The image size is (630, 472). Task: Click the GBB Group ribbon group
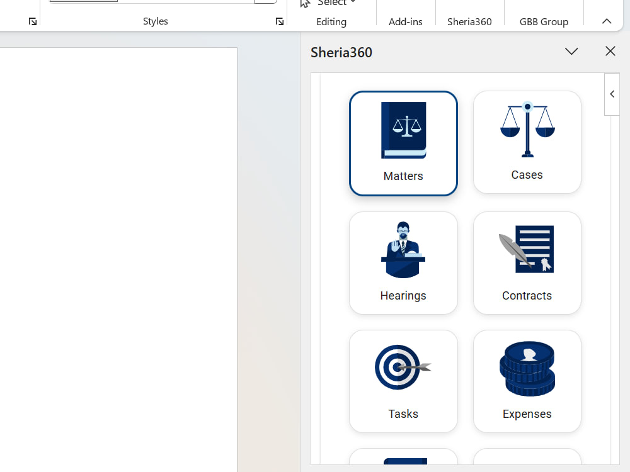point(544,21)
